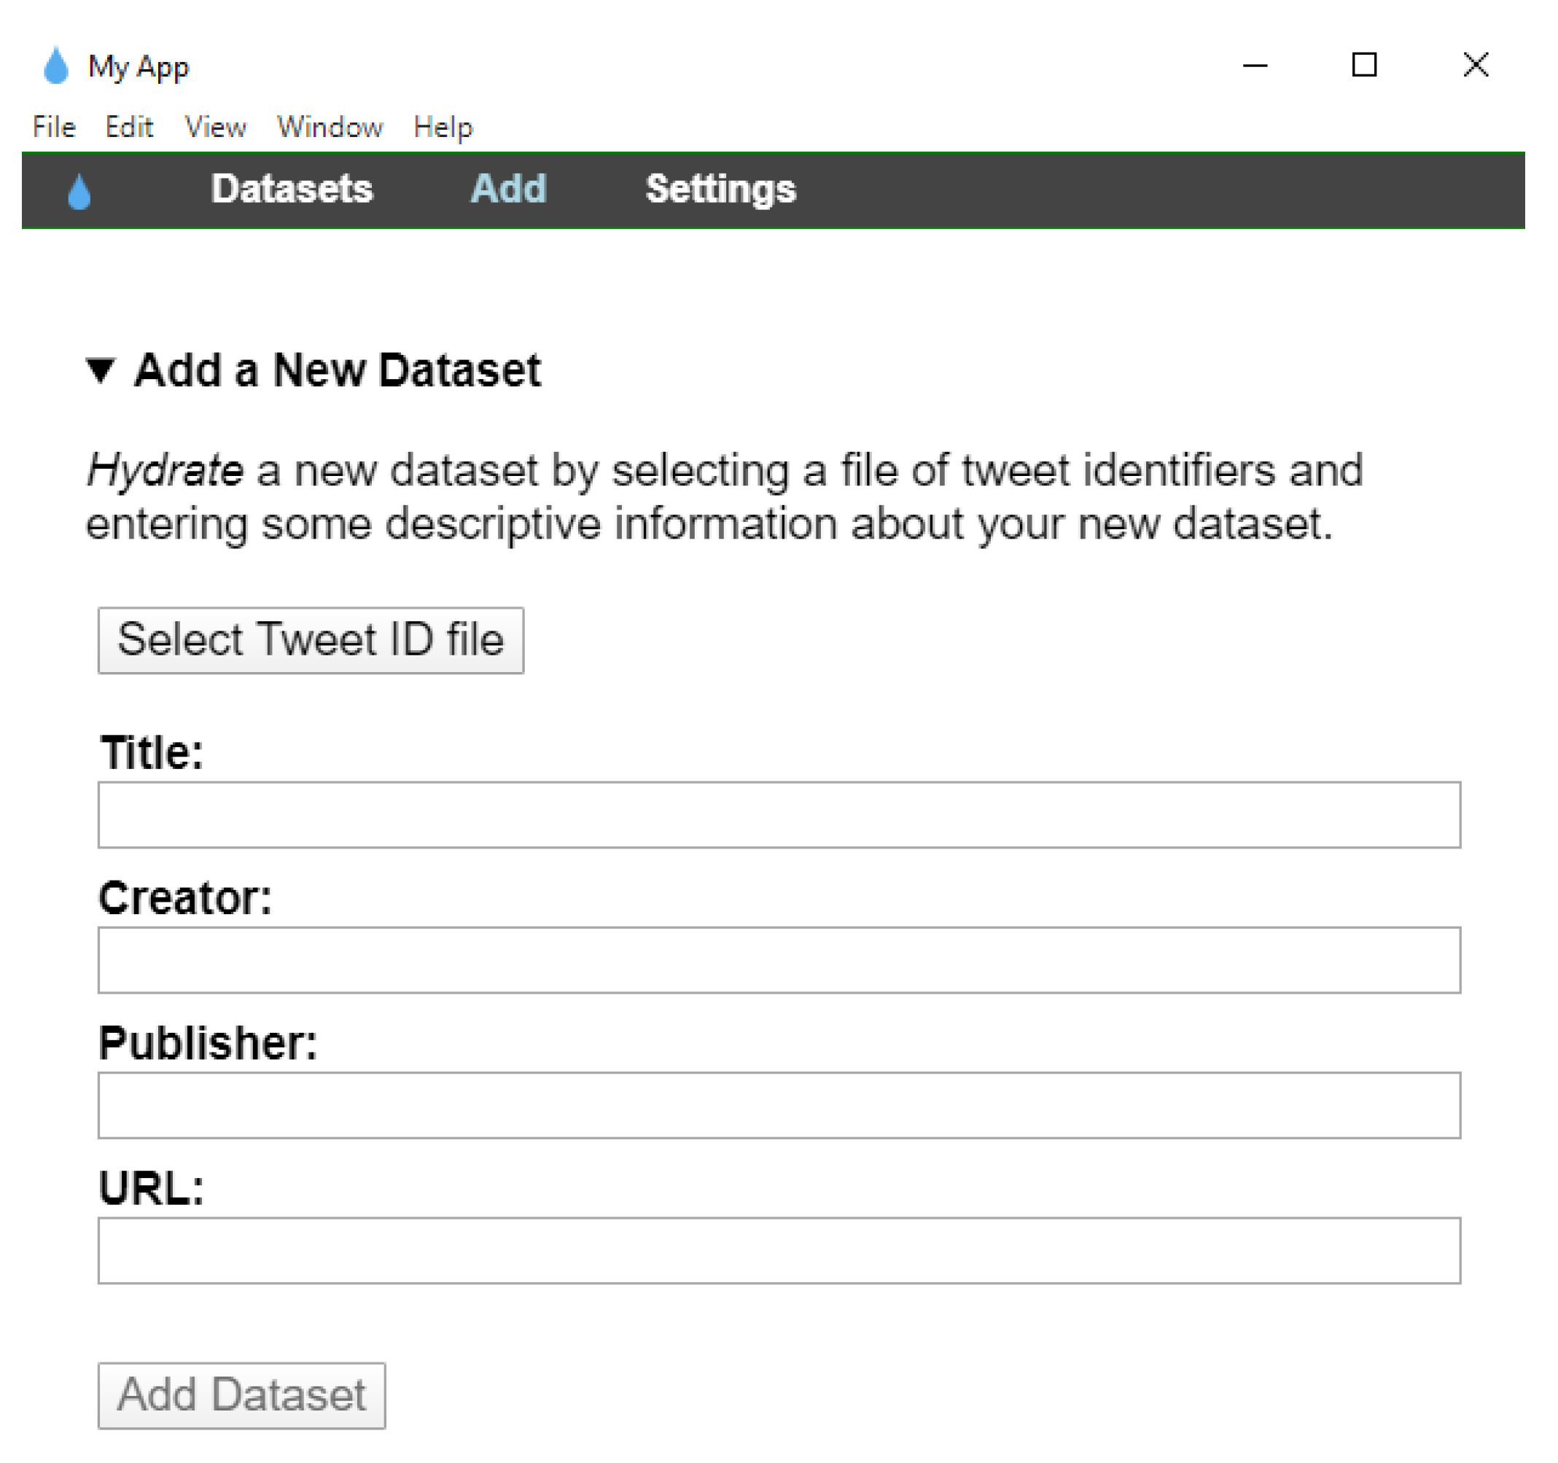This screenshot has width=1558, height=1463.
Task: Close the My App window
Action: pyautogui.click(x=1476, y=65)
